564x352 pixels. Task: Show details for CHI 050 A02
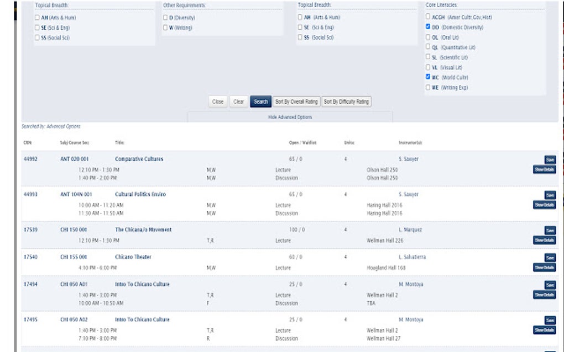pos(544,330)
